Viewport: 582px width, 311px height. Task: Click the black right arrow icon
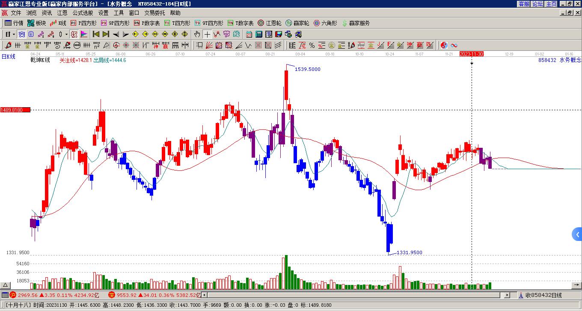[x=125, y=34]
